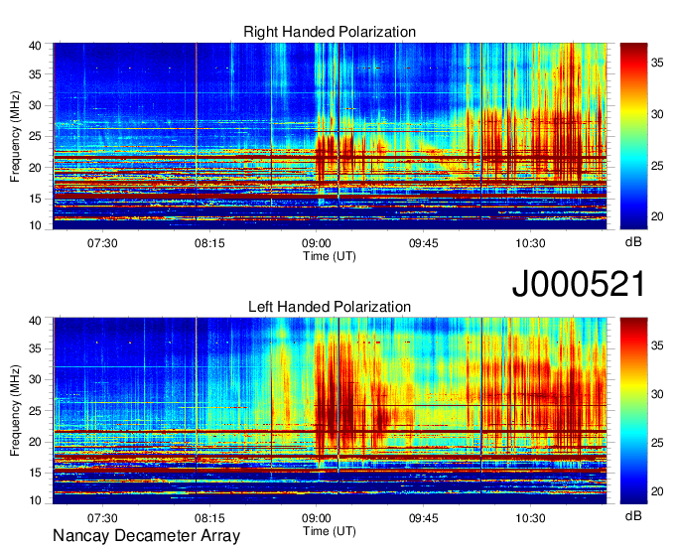Click the 10 MHz tick on the top plot
Screen dimensions: 675x548
coord(36,225)
